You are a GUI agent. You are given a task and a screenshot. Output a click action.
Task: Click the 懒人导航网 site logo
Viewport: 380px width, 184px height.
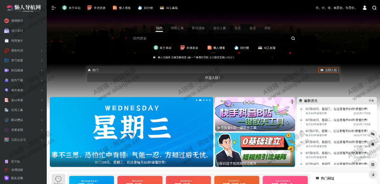coord(24,8)
